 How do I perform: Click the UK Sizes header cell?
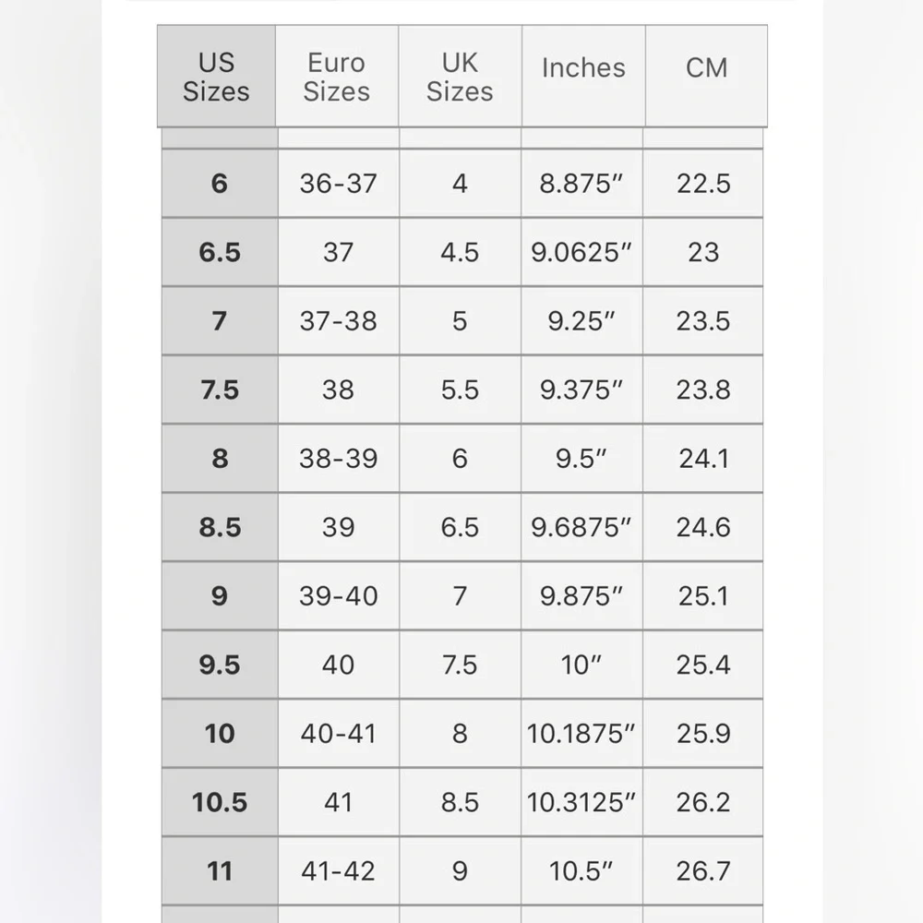pos(460,77)
